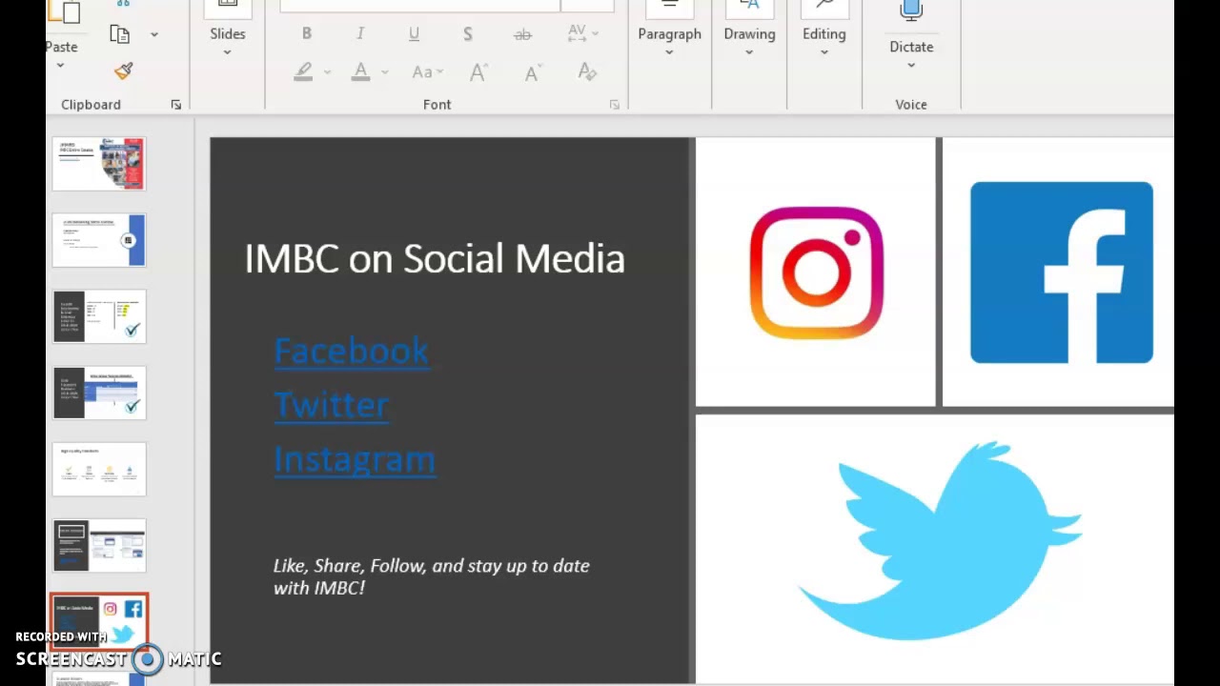The width and height of the screenshot is (1220, 686).
Task: Open the fifth slide thumbnail with four icons
Action: (99, 469)
